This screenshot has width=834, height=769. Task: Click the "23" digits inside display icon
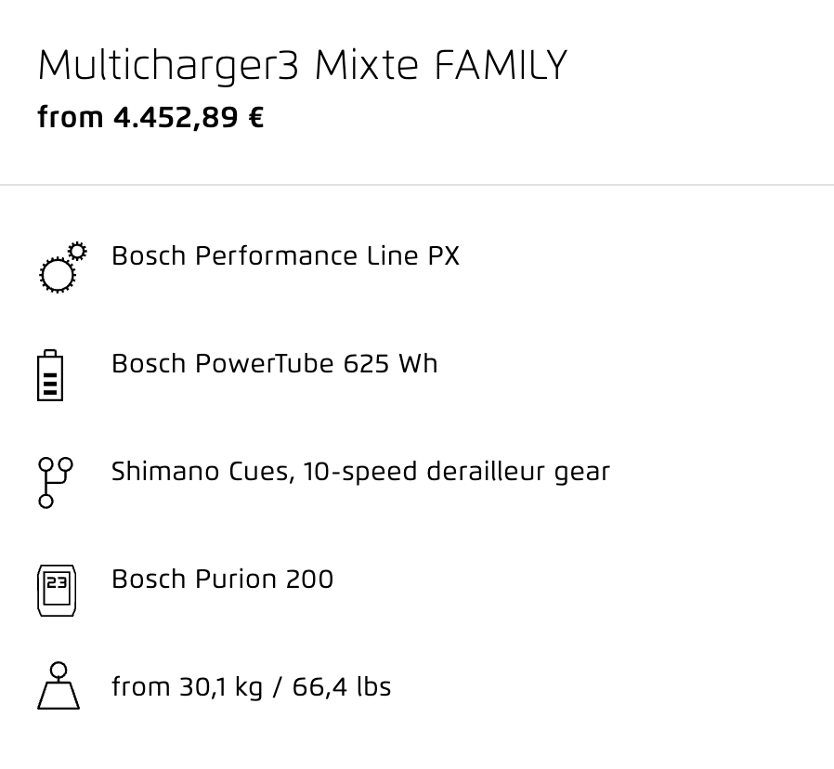57,582
